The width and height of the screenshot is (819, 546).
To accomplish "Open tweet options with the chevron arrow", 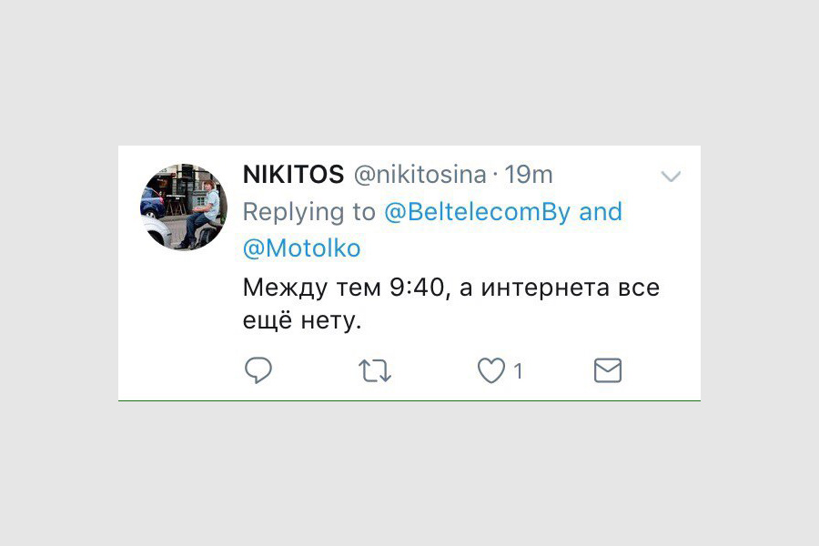I will pyautogui.click(x=671, y=176).
